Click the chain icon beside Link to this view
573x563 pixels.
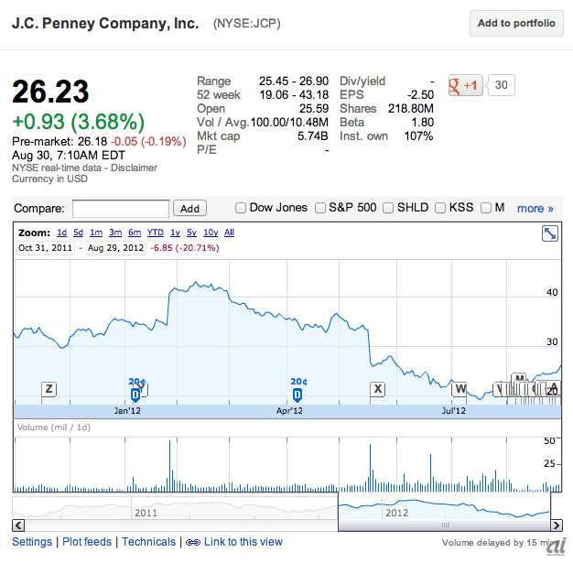(x=192, y=542)
